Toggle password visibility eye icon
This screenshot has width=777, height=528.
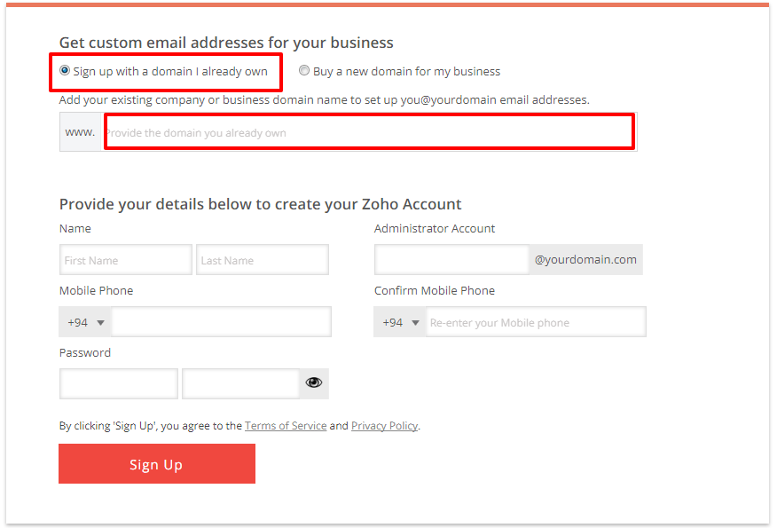pos(314,382)
